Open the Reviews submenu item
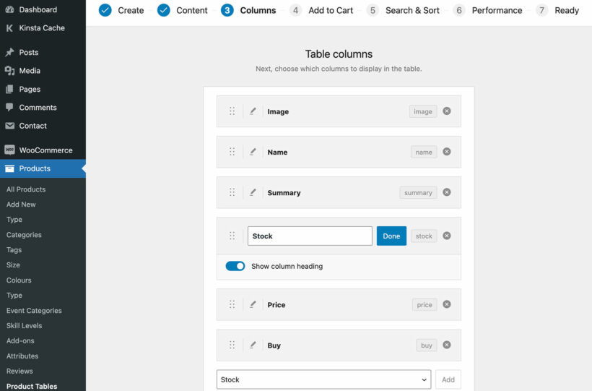The height and width of the screenshot is (391, 592). coord(19,371)
